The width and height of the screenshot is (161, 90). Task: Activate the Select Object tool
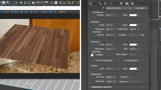4,3
